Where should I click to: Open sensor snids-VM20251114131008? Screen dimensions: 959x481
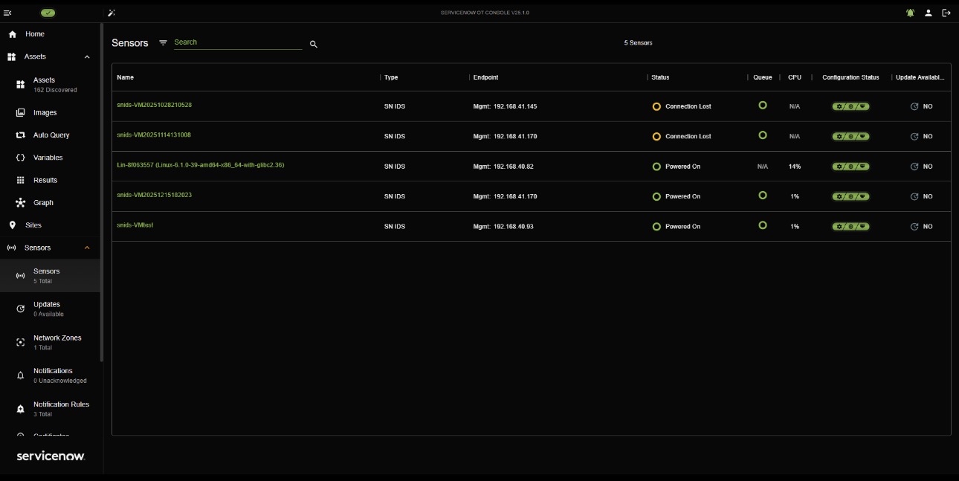coord(154,135)
